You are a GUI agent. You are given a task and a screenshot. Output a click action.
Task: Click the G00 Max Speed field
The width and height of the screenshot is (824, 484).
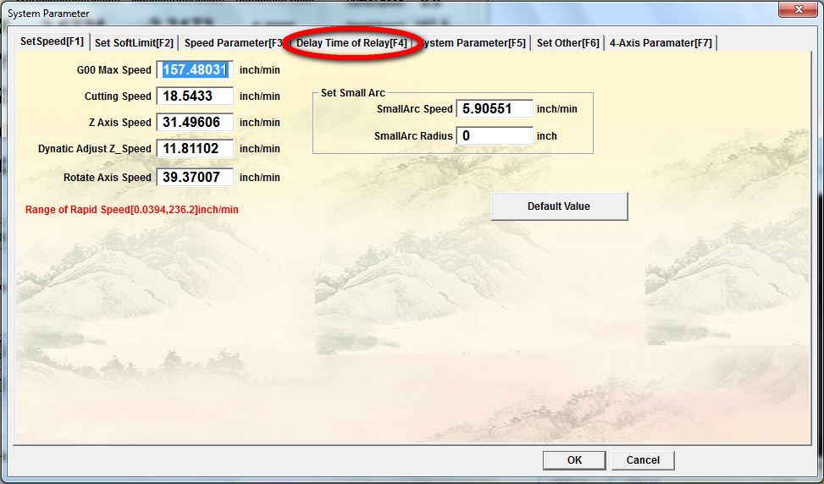pyautogui.click(x=195, y=70)
